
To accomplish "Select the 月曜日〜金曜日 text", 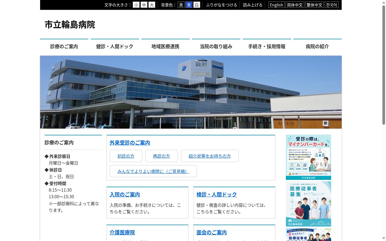I will pyautogui.click(x=63, y=163).
